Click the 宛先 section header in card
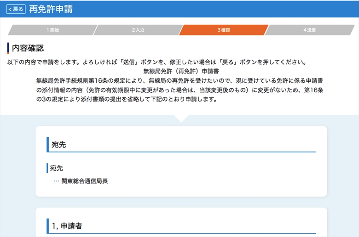This screenshot has height=237, width=359. [x=58, y=145]
